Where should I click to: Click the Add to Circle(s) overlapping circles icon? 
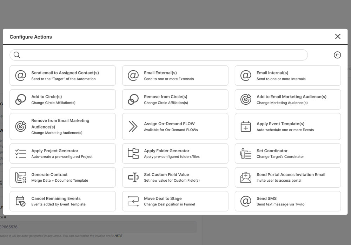pos(21,99)
